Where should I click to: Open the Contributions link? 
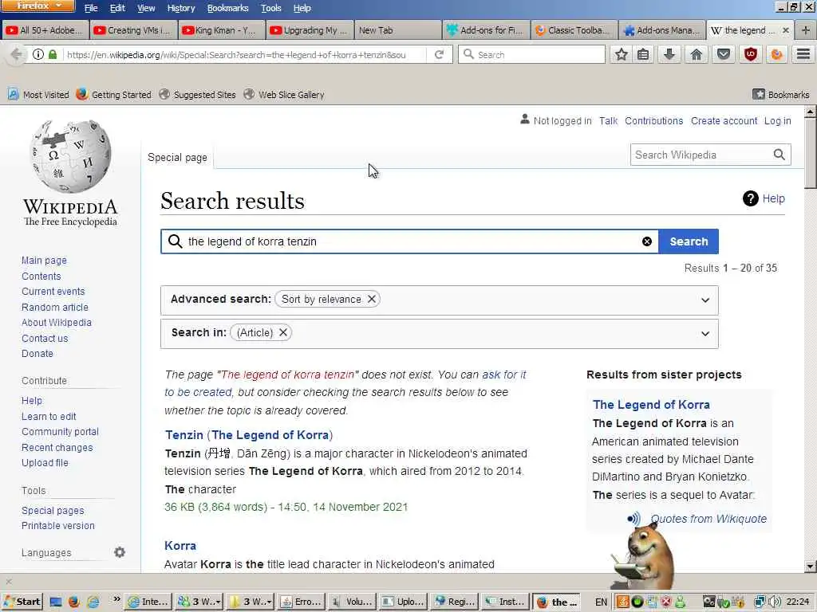(x=653, y=121)
